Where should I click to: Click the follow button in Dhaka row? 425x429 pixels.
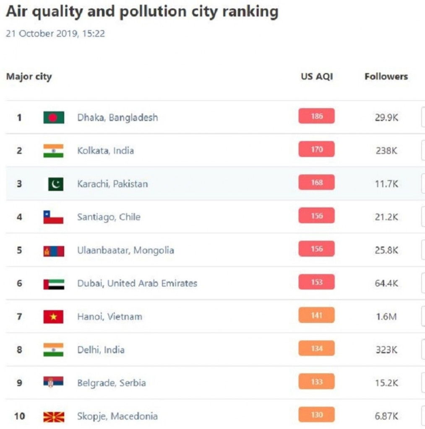(422, 117)
